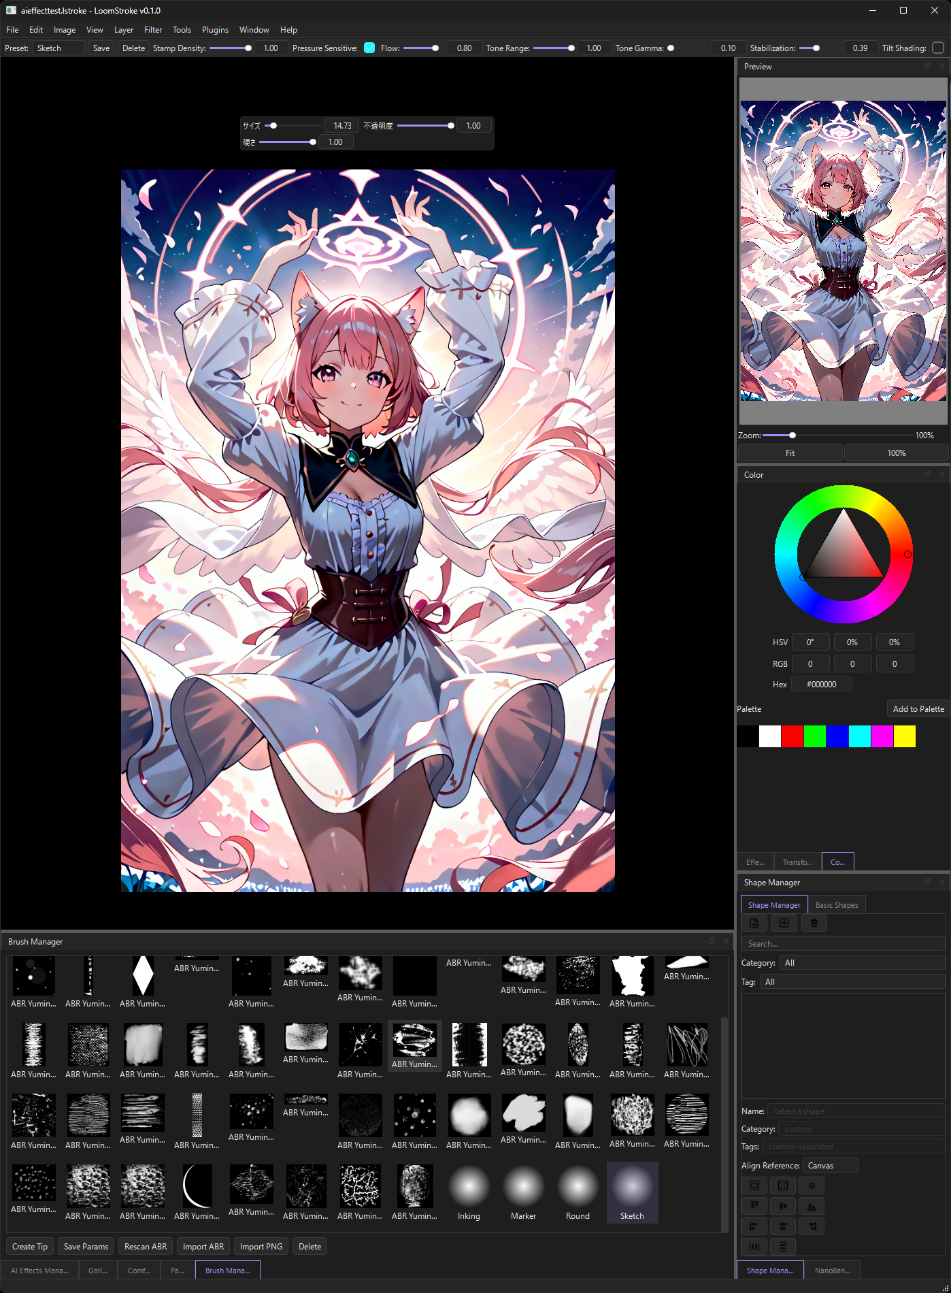
Task: Click the align left edges icon
Action: pos(754,1226)
